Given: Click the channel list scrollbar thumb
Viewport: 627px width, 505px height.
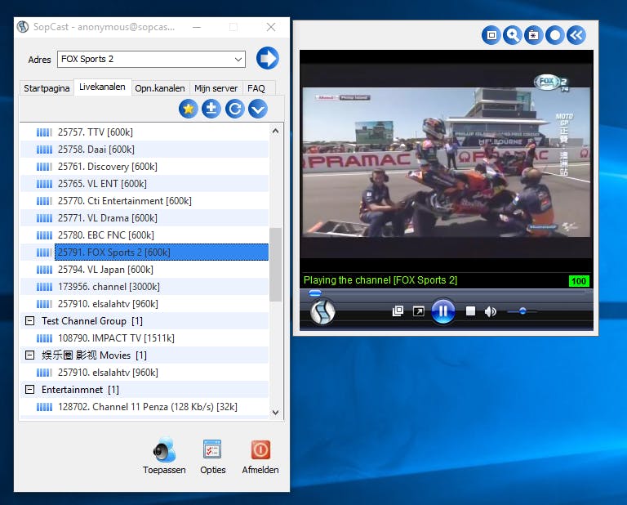Looking at the screenshot, I should pos(275,265).
